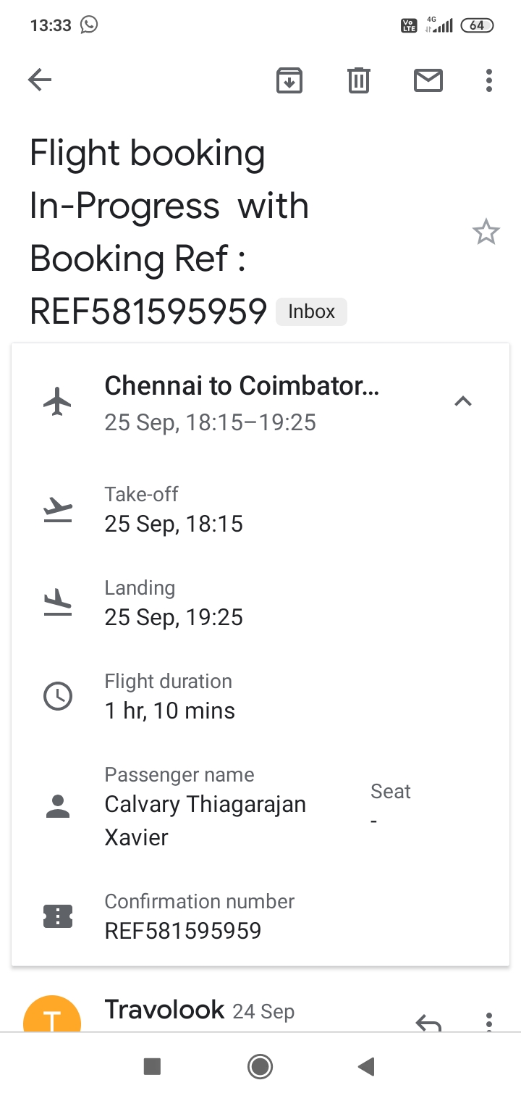Mark email as unread
This screenshot has width=521, height=1101.
[428, 80]
